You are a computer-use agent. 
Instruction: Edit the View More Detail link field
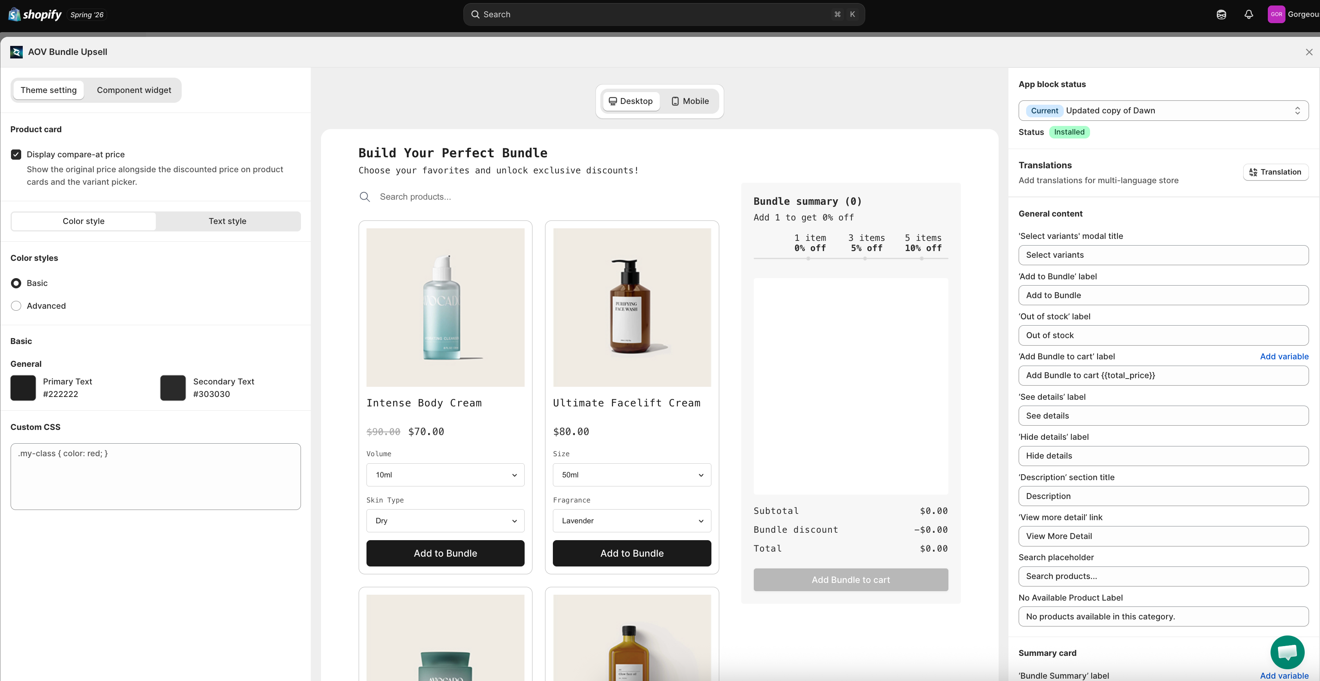tap(1163, 537)
